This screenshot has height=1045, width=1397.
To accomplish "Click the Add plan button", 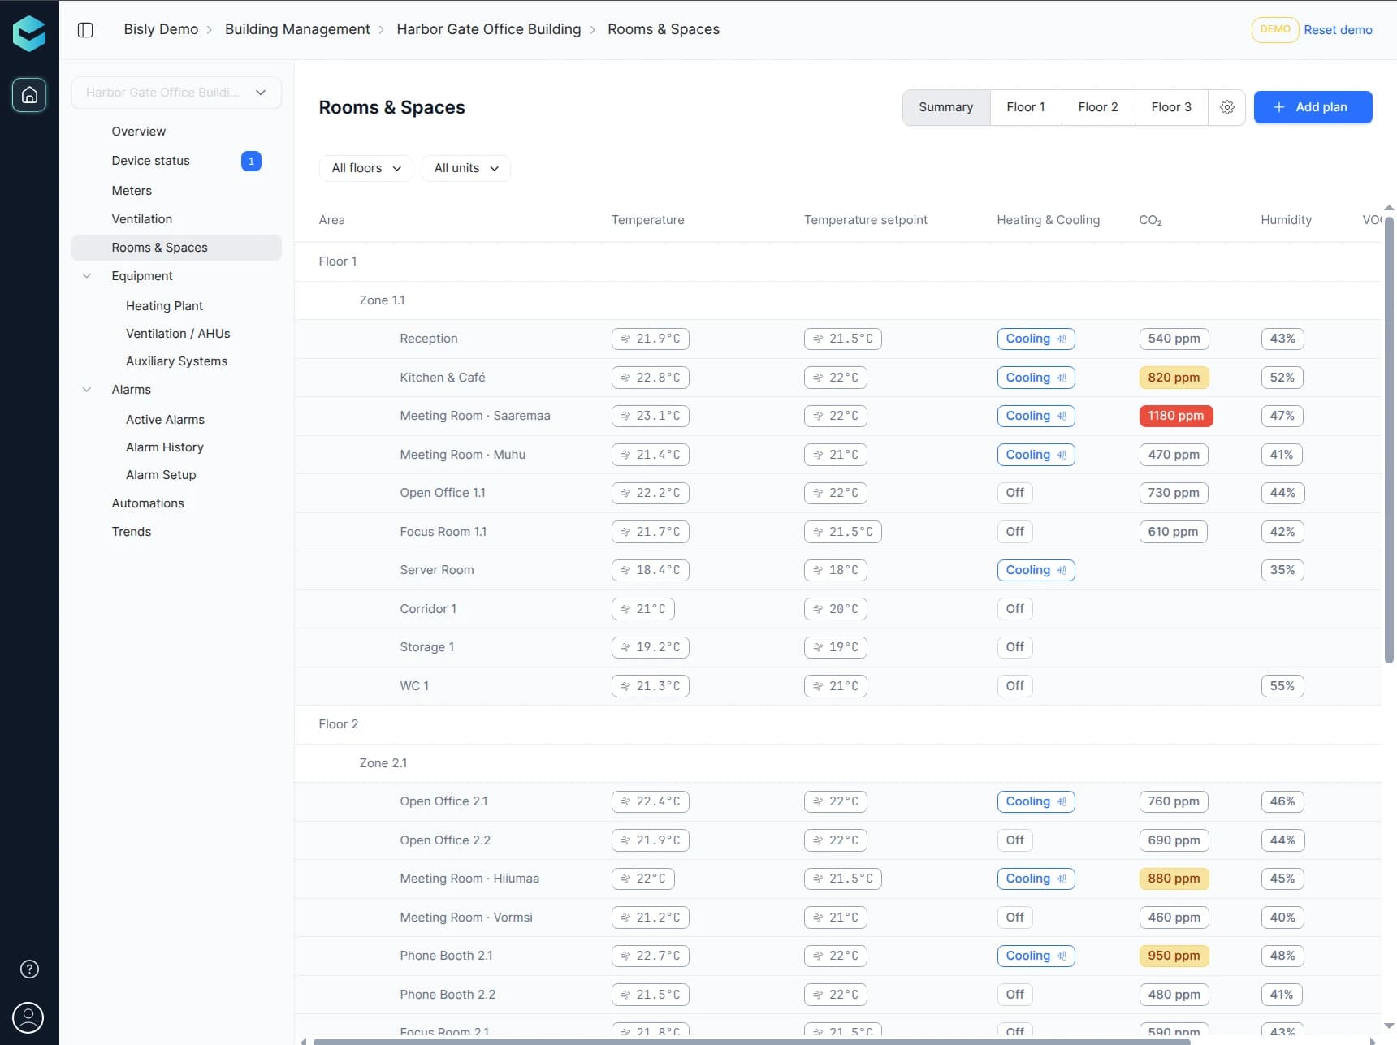I will (x=1313, y=107).
